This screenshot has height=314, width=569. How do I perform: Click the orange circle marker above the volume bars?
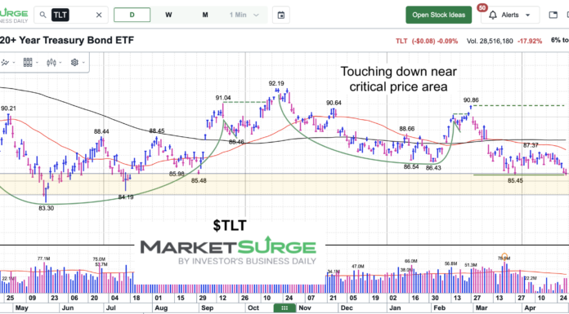coord(504,256)
